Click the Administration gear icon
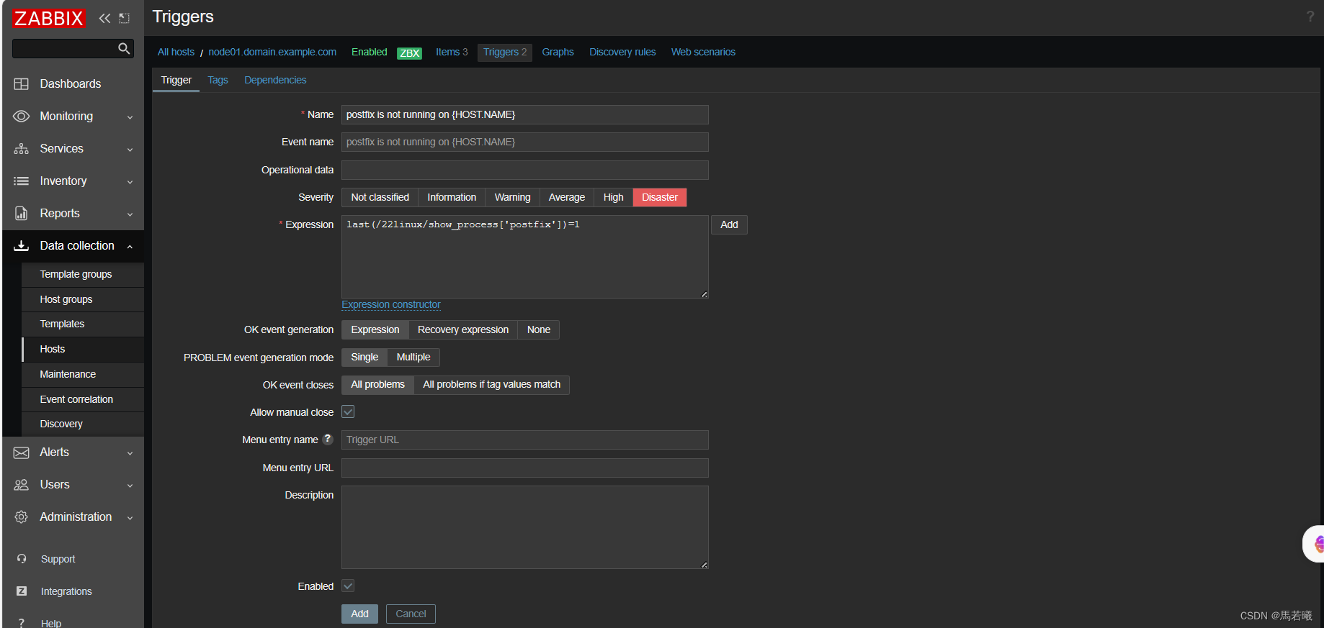 click(x=22, y=517)
